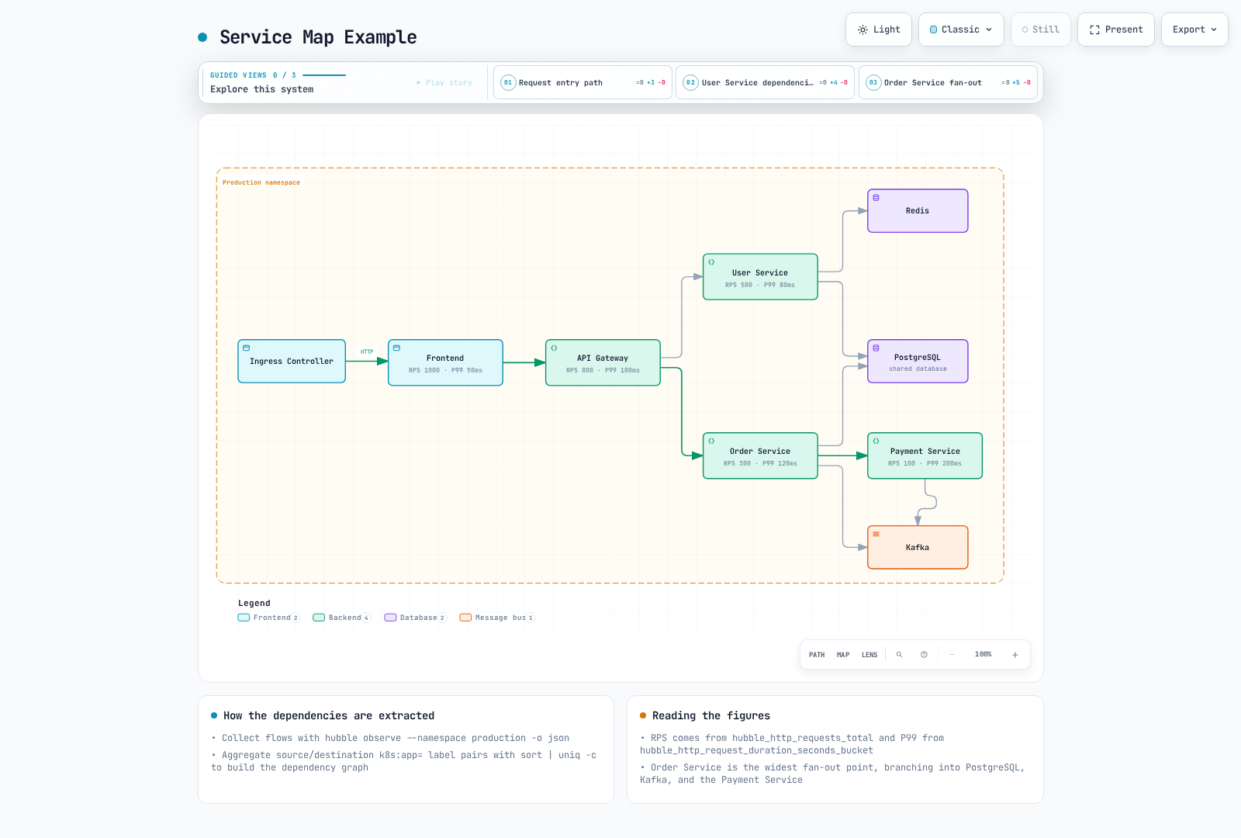This screenshot has height=838, width=1241.
Task: Click the icon on the Redis node
Action: tap(876, 198)
